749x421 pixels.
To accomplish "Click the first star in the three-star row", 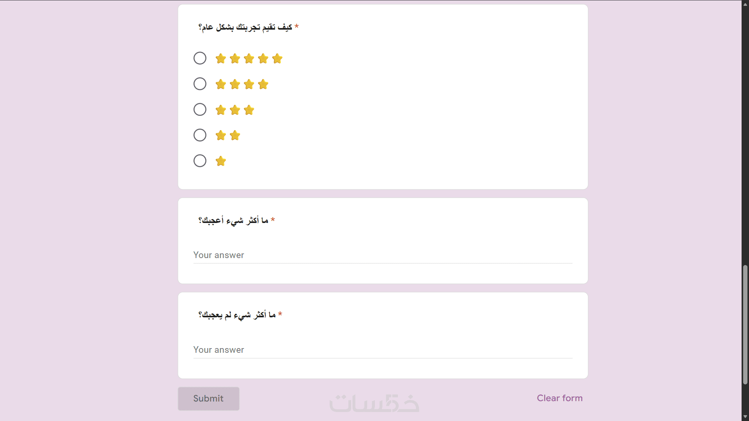I will [x=221, y=110].
